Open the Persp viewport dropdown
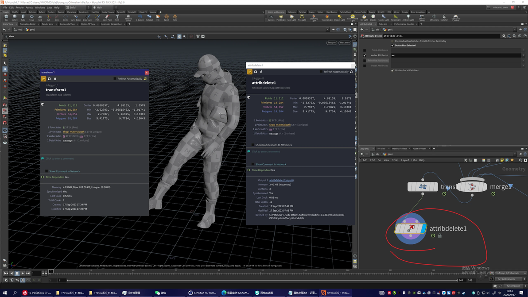Image resolution: width=528 pixels, height=297 pixels. [x=331, y=42]
